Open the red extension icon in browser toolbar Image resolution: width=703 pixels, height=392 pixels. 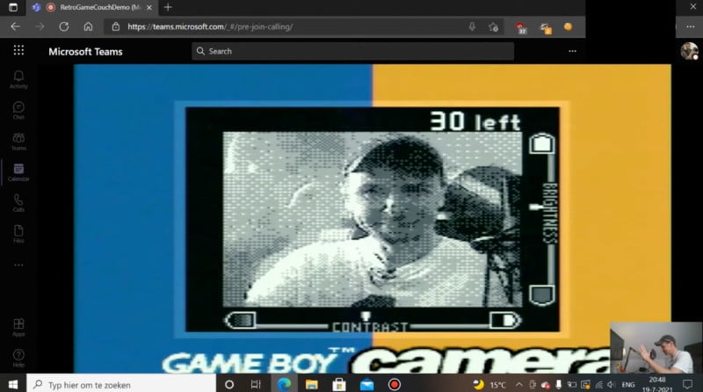[x=520, y=28]
